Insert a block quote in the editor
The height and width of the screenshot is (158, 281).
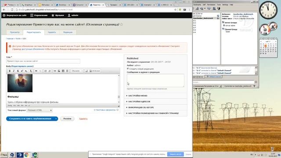55,71
